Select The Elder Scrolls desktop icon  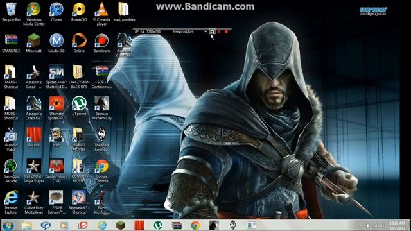(x=101, y=139)
